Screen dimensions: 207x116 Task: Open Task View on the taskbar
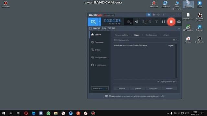18,113
